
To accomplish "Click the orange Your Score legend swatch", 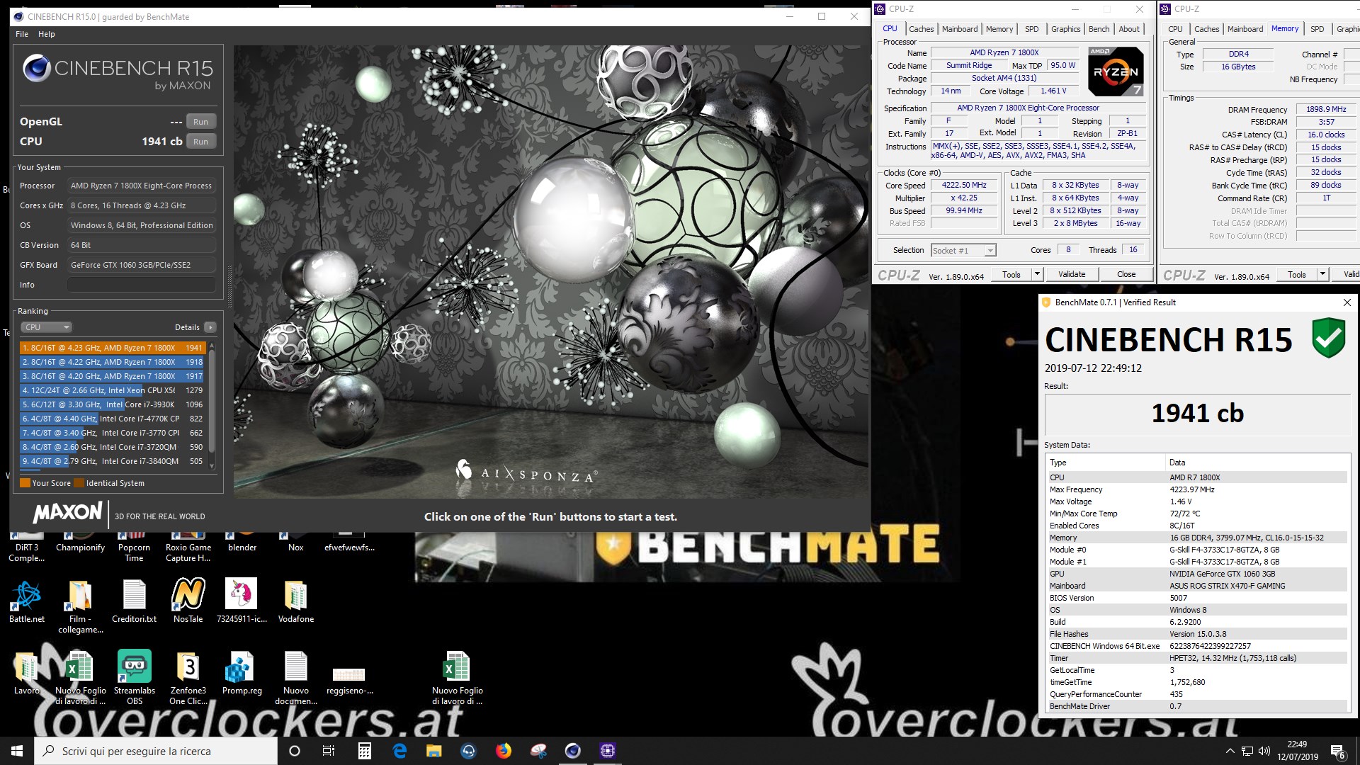I will [25, 483].
